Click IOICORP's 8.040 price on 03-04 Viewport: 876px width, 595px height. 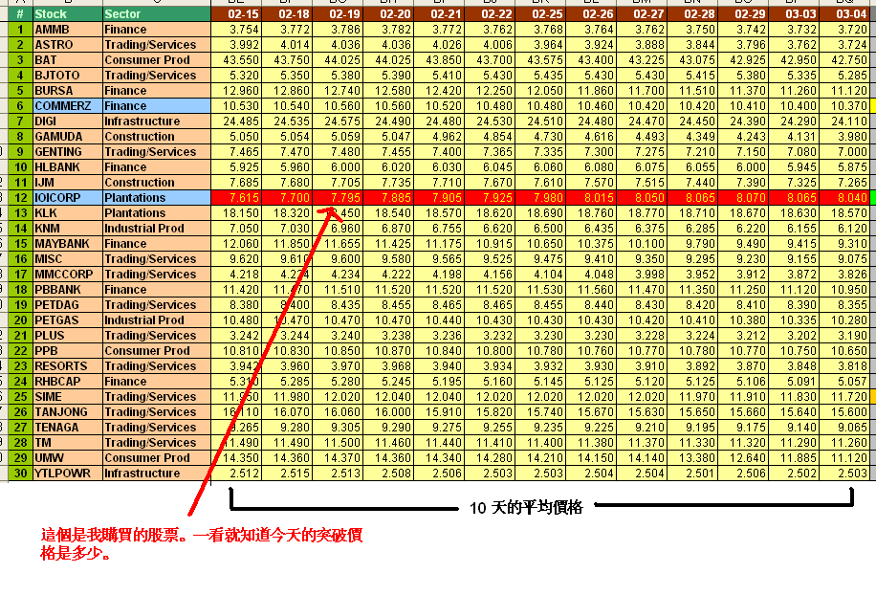[848, 198]
